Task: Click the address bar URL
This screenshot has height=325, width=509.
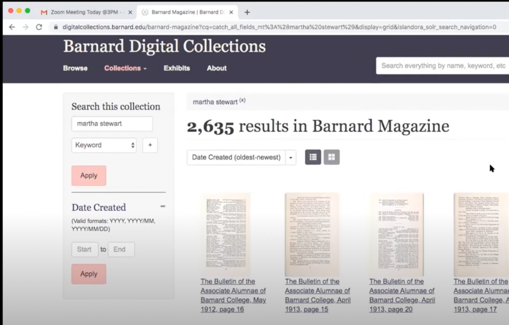Action: pyautogui.click(x=279, y=27)
